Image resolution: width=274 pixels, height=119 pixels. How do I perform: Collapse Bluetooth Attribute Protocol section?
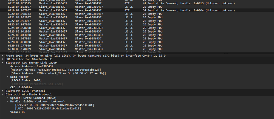(3, 94)
